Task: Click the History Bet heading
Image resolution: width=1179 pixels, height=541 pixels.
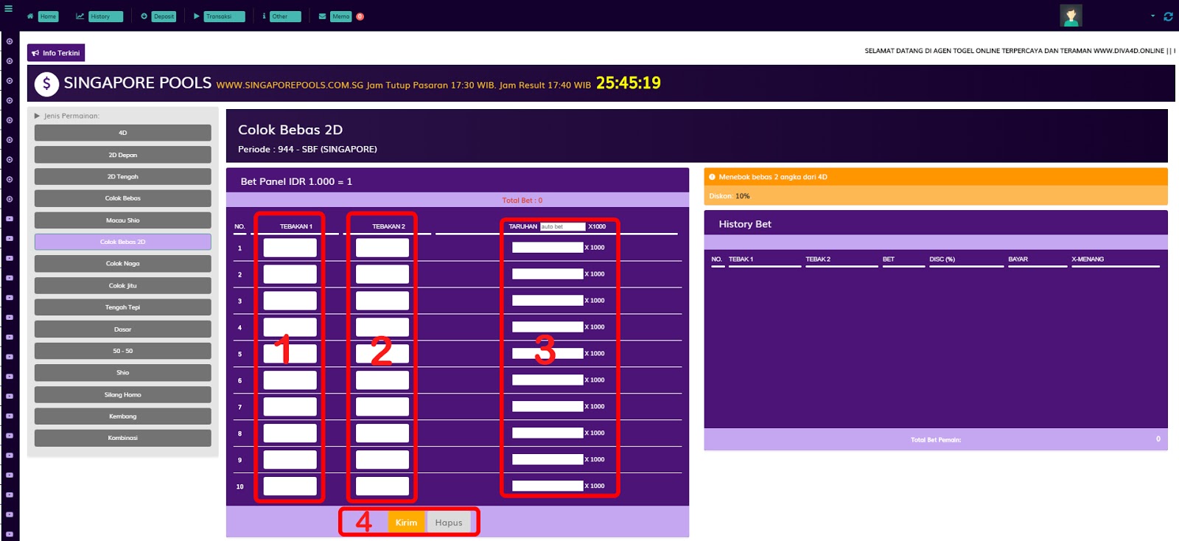Action: (745, 224)
